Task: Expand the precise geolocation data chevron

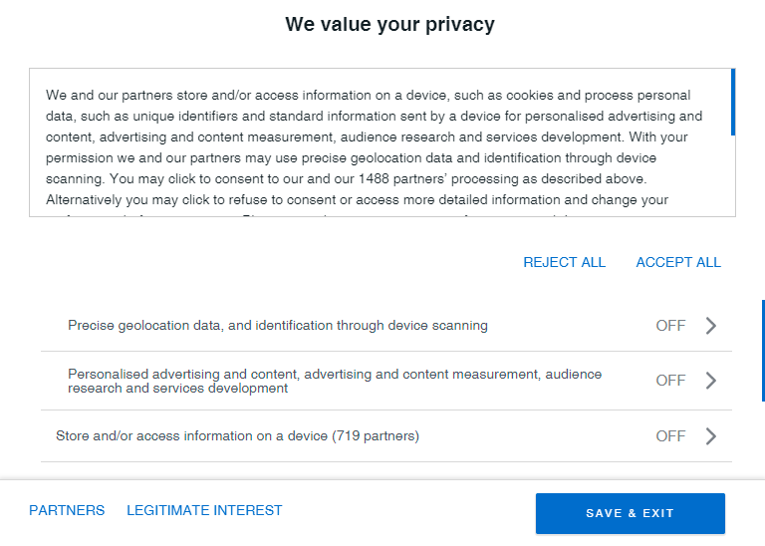Action: [711, 326]
